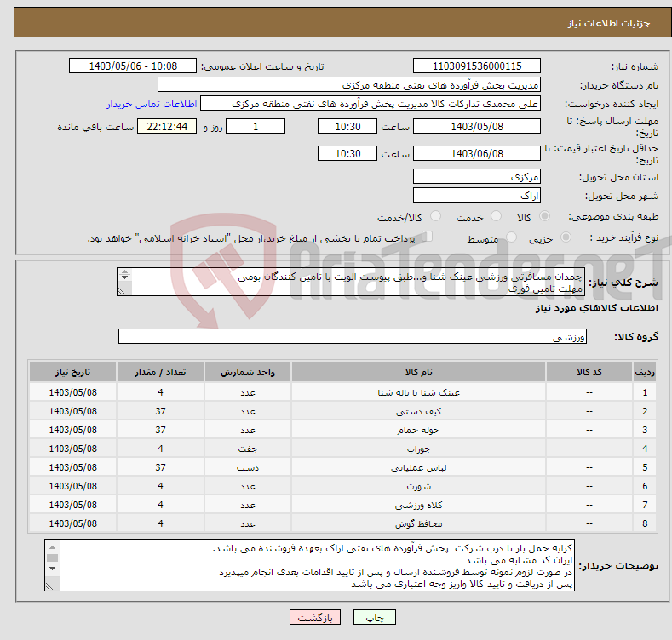Click the request creator field علی محمدی

[370, 104]
